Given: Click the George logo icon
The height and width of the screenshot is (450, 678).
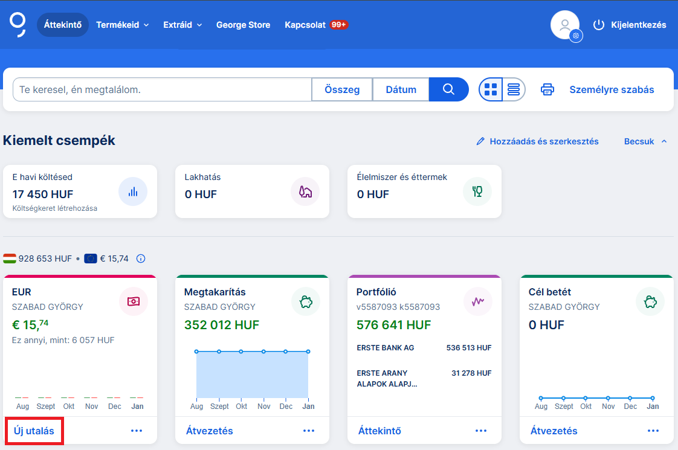Looking at the screenshot, I should (x=18, y=25).
